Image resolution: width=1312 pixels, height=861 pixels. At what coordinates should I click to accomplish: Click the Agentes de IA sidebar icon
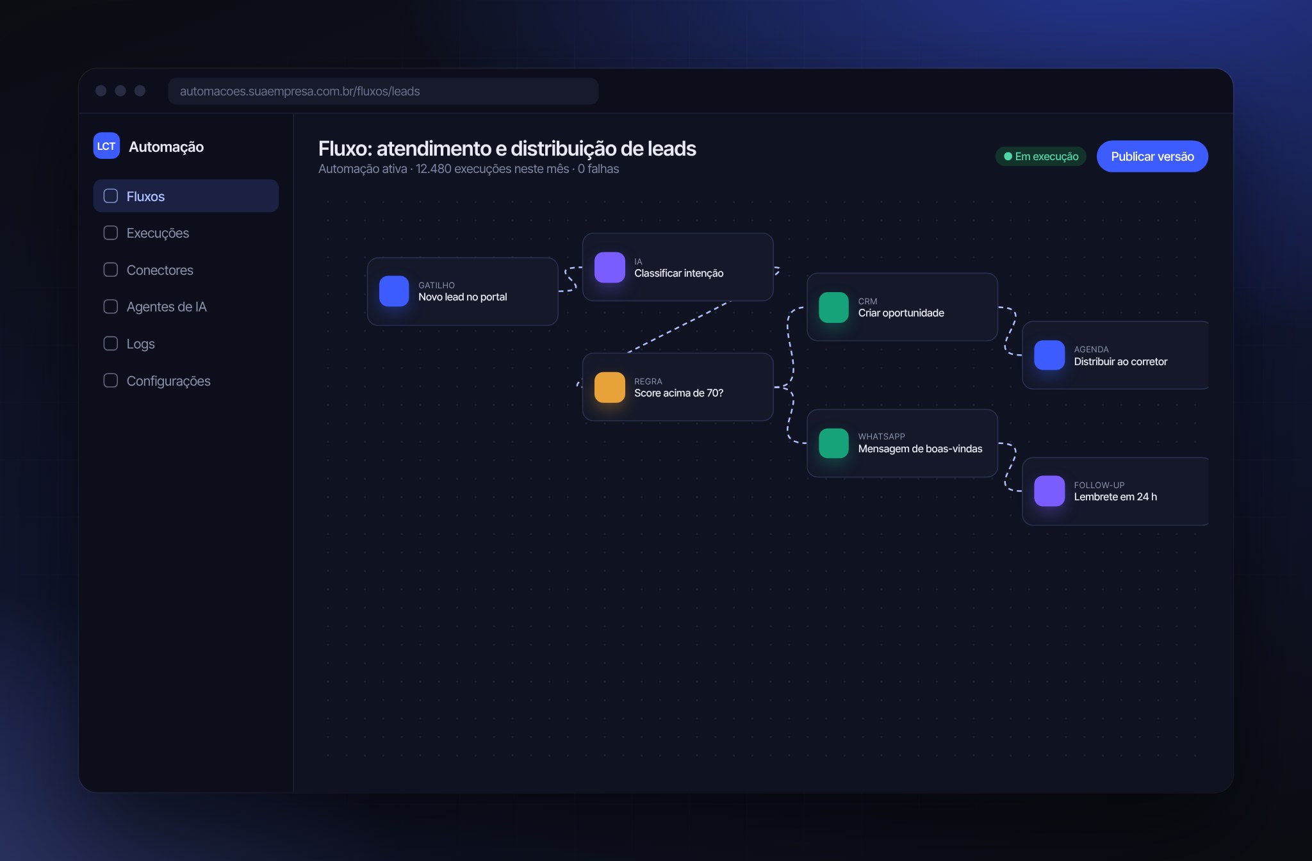[x=111, y=307]
